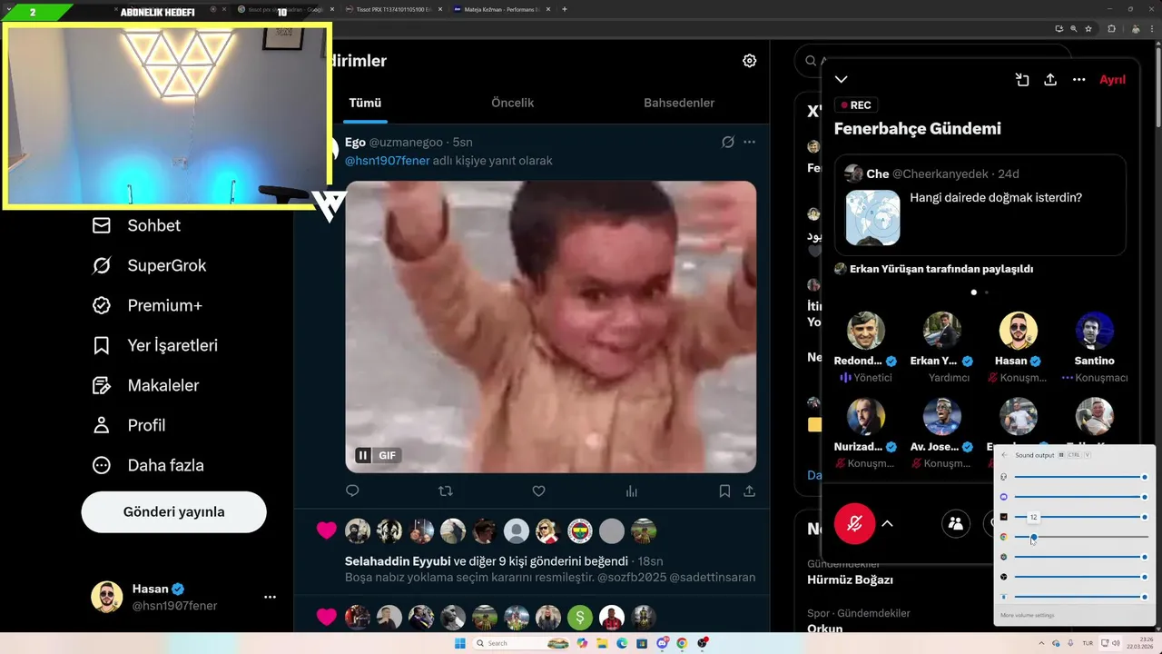Open Sohbet in the sidebar
Screen dimensions: 1162x654
[x=136, y=225]
